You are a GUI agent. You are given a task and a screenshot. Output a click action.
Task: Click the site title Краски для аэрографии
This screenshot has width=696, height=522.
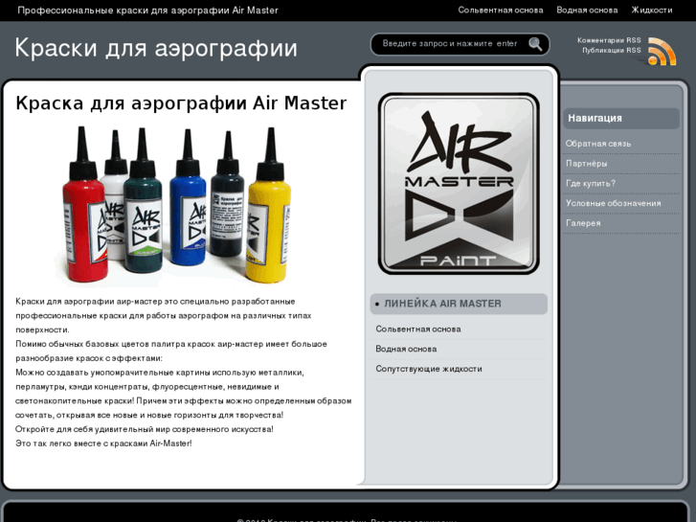pos(156,48)
